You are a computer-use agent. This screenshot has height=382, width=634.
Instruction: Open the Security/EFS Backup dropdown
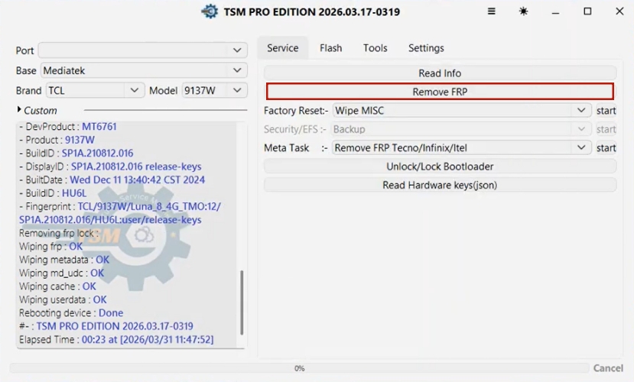click(462, 129)
